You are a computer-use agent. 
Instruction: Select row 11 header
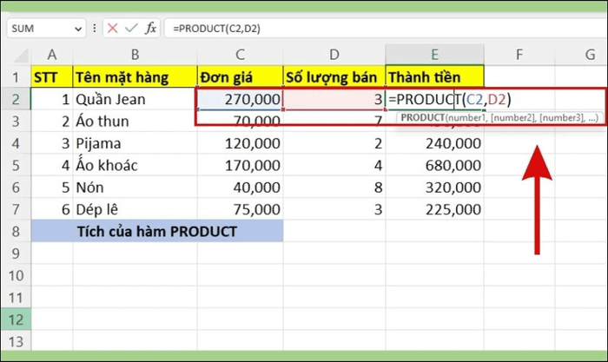click(16, 298)
